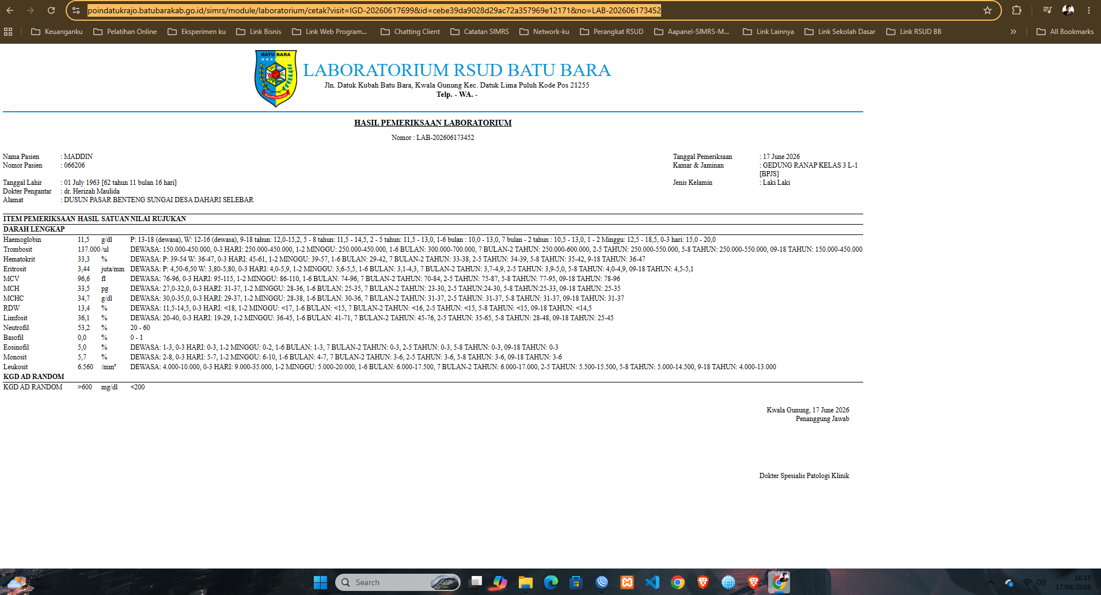The image size is (1101, 595).
Task: Open the Chrome three-dot menu
Action: pyautogui.click(x=1089, y=10)
